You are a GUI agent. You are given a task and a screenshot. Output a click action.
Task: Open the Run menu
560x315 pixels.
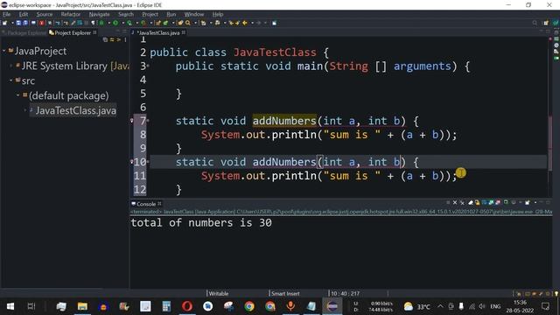171,14
